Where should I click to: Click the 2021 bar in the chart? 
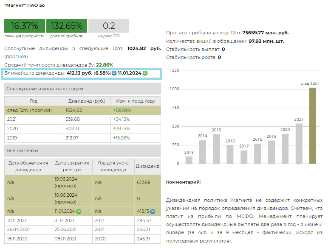click(299, 143)
